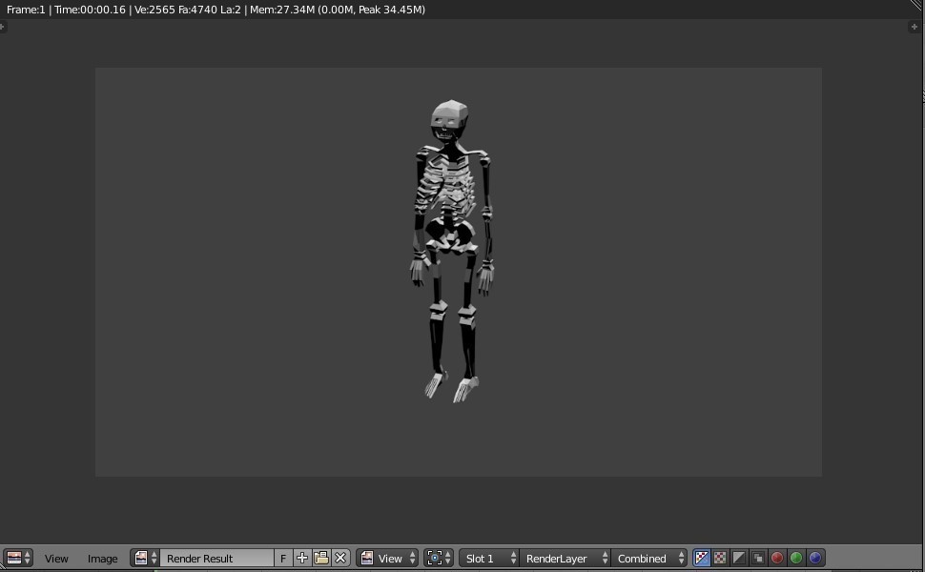Enable color and alpha draw mode
The image size is (925, 572).
tap(701, 558)
